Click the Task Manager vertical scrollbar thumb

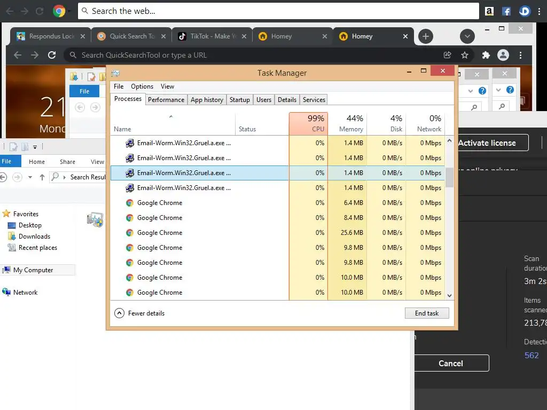coord(449,177)
